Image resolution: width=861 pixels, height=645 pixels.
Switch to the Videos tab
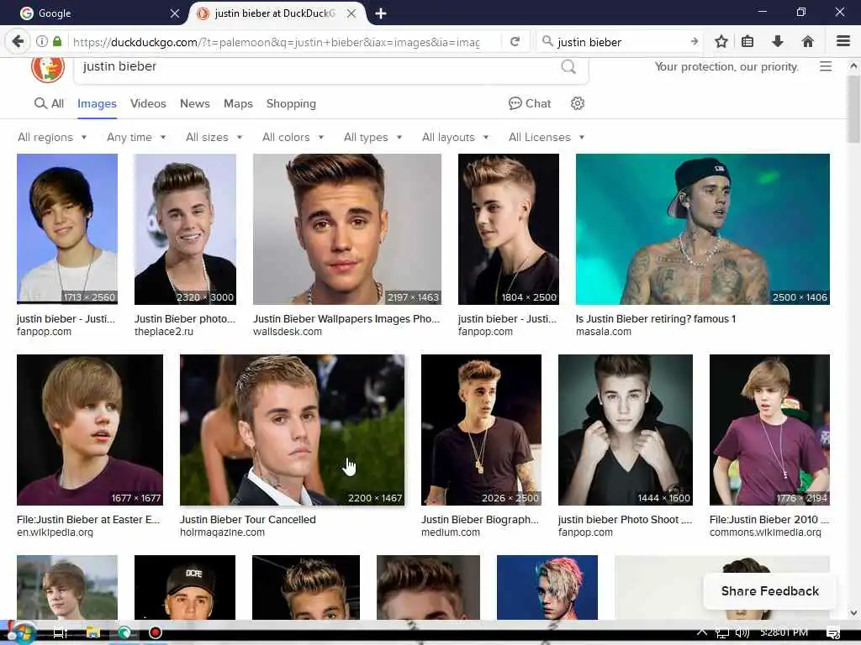click(x=148, y=103)
